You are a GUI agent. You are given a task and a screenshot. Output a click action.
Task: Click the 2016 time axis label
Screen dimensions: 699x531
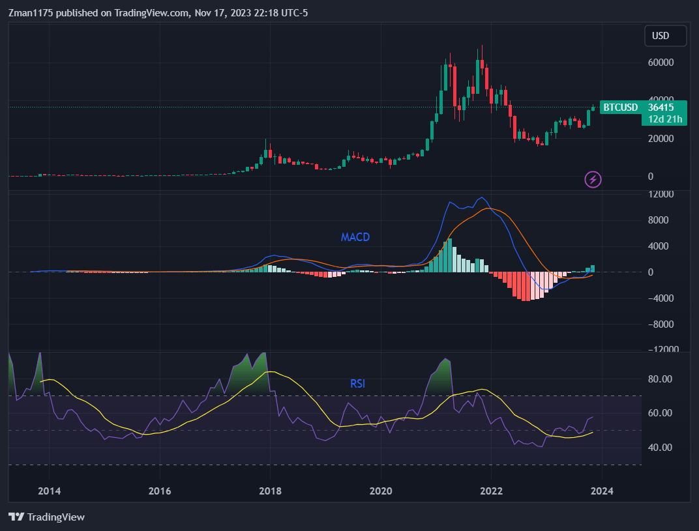coord(160,491)
